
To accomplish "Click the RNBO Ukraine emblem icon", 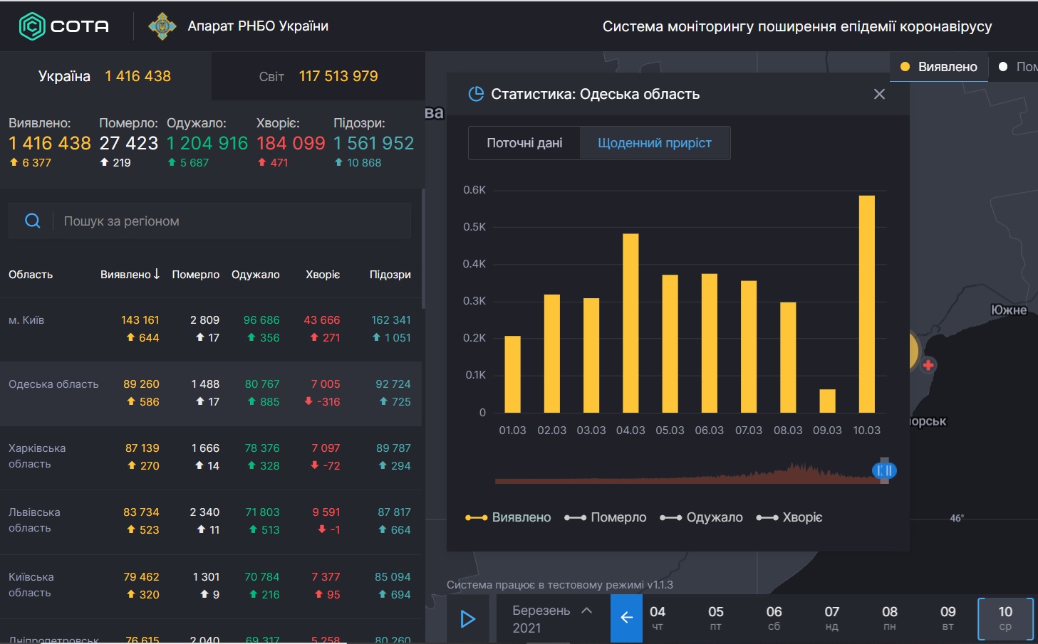I will pos(162,26).
